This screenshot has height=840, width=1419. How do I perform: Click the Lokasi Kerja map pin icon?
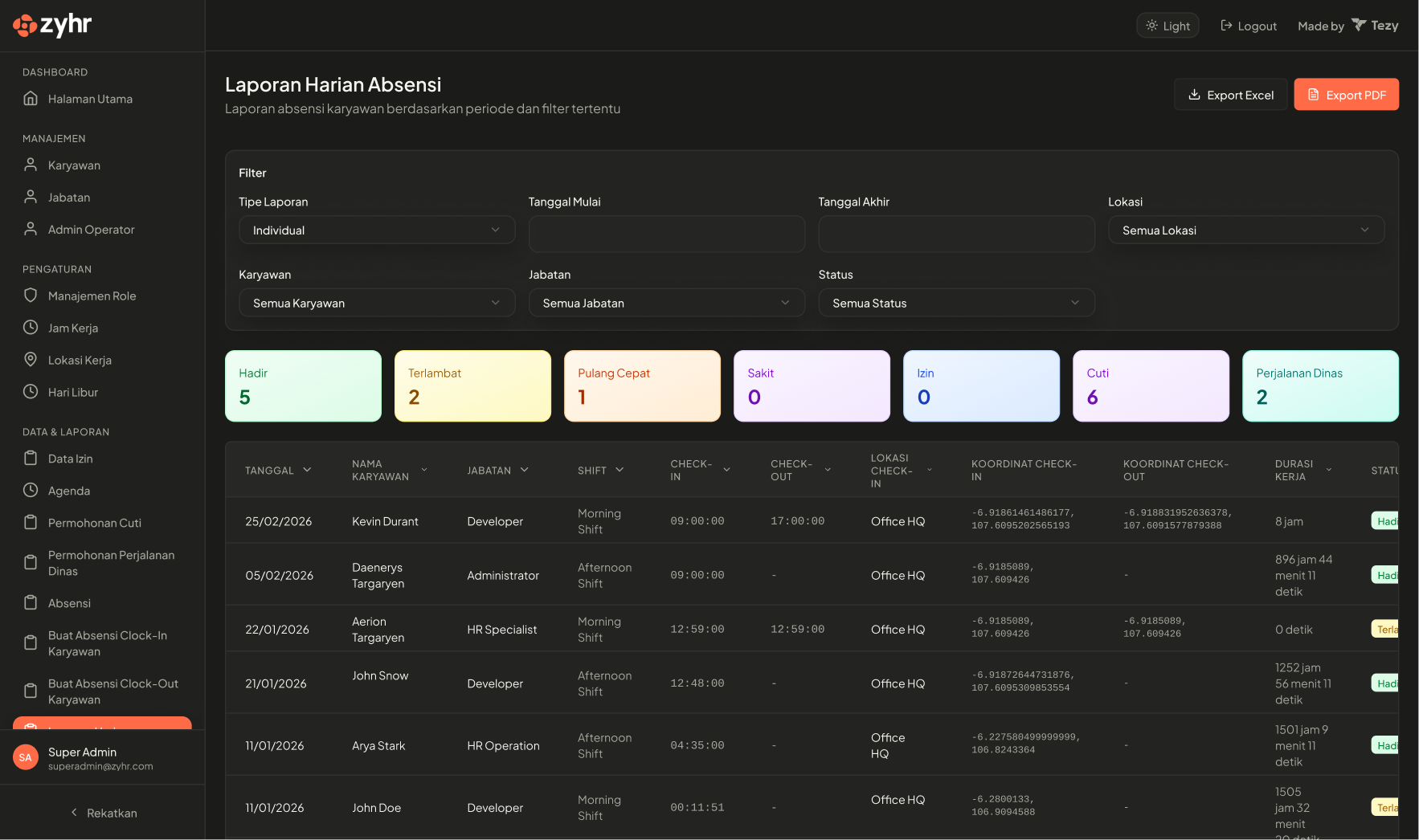pos(31,360)
